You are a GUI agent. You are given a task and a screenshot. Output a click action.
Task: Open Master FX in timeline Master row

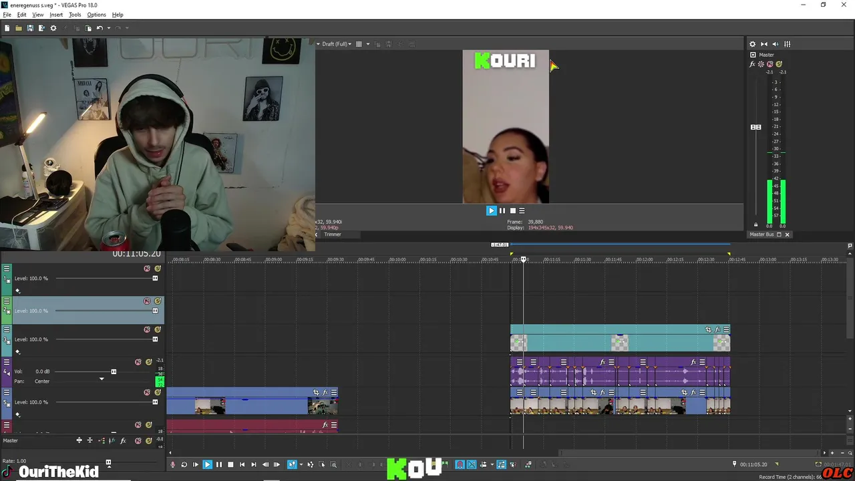[x=123, y=441]
